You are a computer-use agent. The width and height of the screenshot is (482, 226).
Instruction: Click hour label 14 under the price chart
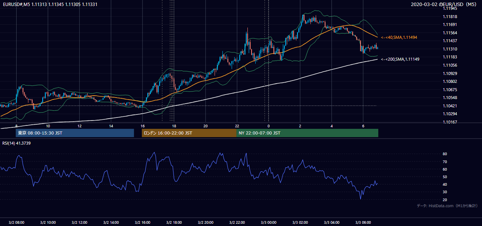(x=111, y=126)
